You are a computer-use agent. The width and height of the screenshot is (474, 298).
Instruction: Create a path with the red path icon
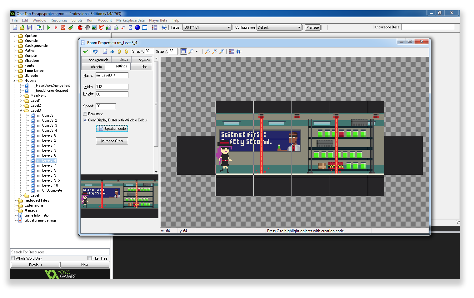101,27
